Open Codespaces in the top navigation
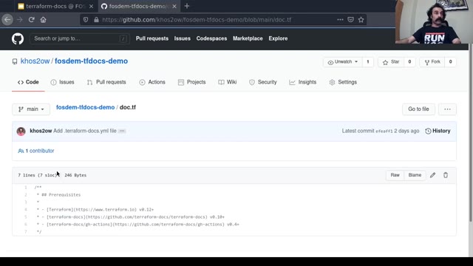Viewport: 473px width, 266px height. click(x=211, y=38)
